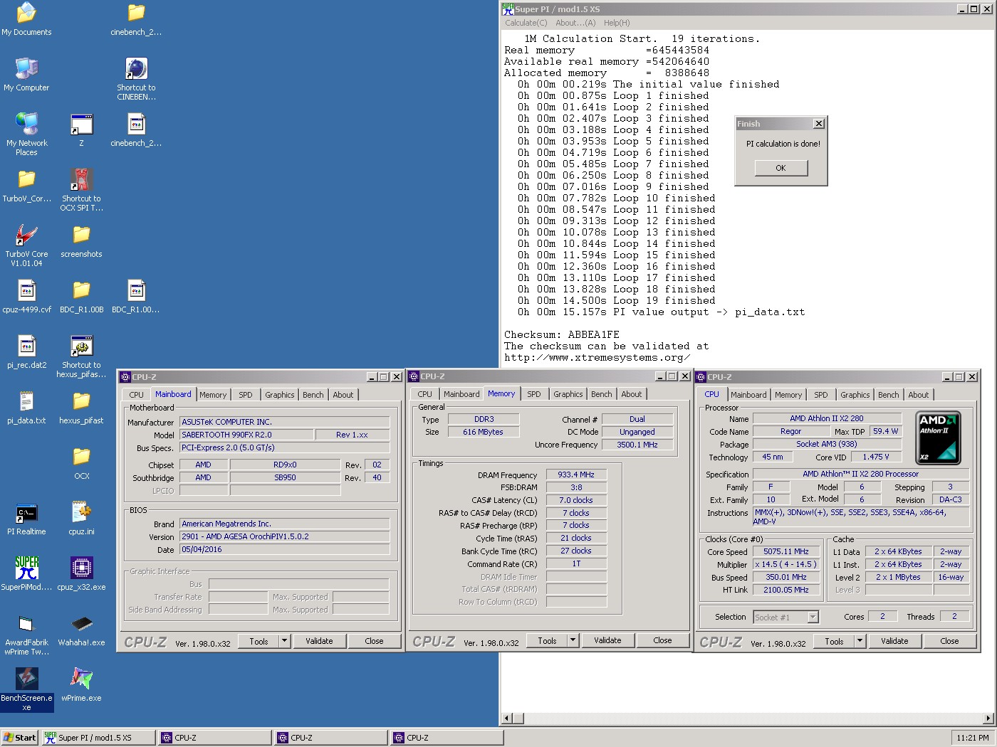Click Tools button in Memory CPU-Z window
This screenshot has height=747, width=997.
[547, 640]
